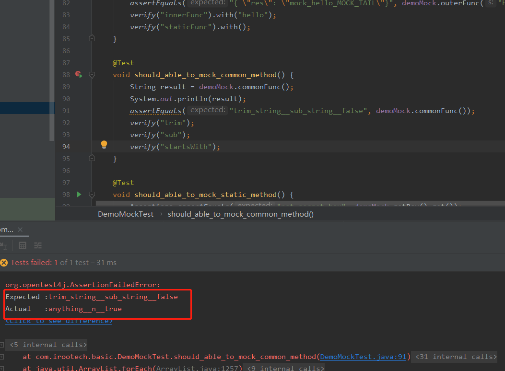Click verify("trim") on line 92
This screenshot has width=505, height=371.
click(162, 123)
